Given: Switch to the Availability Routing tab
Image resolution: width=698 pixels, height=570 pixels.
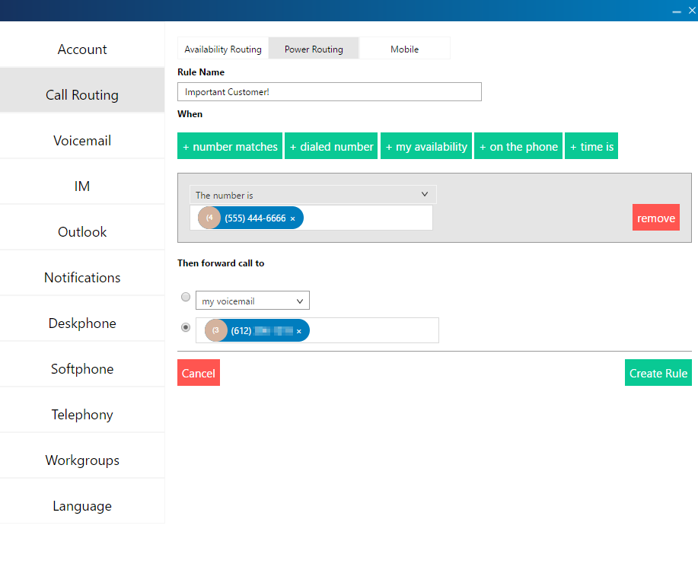Looking at the screenshot, I should 223,49.
